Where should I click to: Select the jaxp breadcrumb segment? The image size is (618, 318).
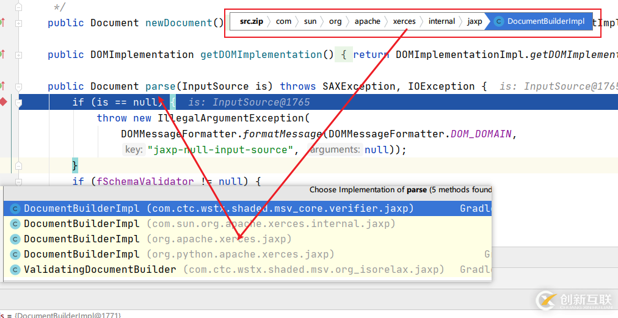tap(474, 21)
